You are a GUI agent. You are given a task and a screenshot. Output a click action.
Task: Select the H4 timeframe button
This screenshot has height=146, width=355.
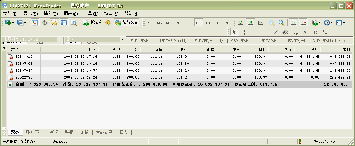click(198, 23)
